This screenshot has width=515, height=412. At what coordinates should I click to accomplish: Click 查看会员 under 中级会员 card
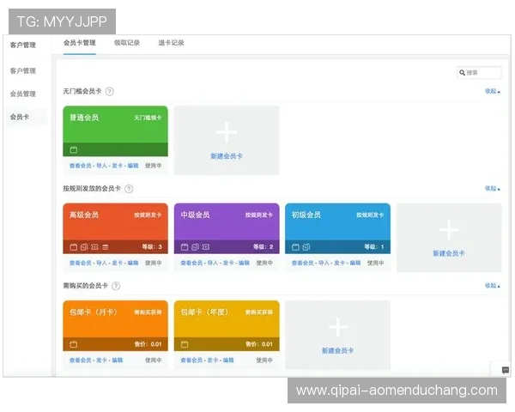point(191,263)
